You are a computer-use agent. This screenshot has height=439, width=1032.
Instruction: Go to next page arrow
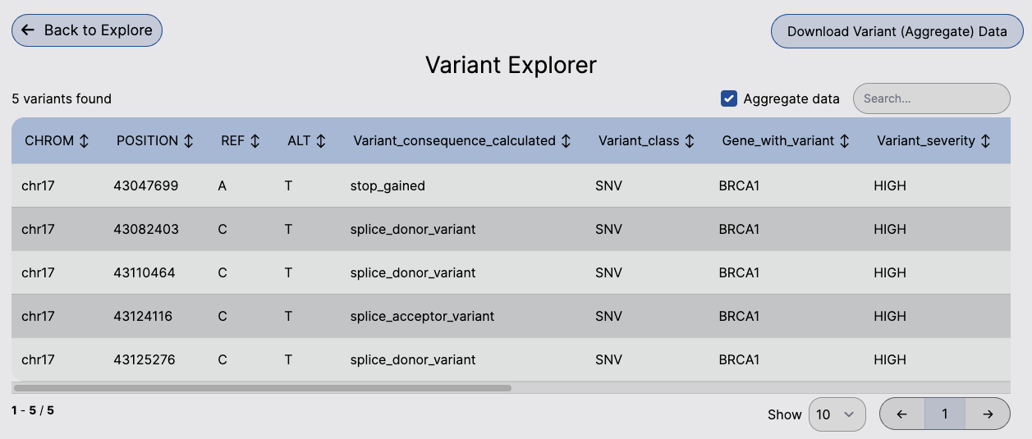coord(988,414)
